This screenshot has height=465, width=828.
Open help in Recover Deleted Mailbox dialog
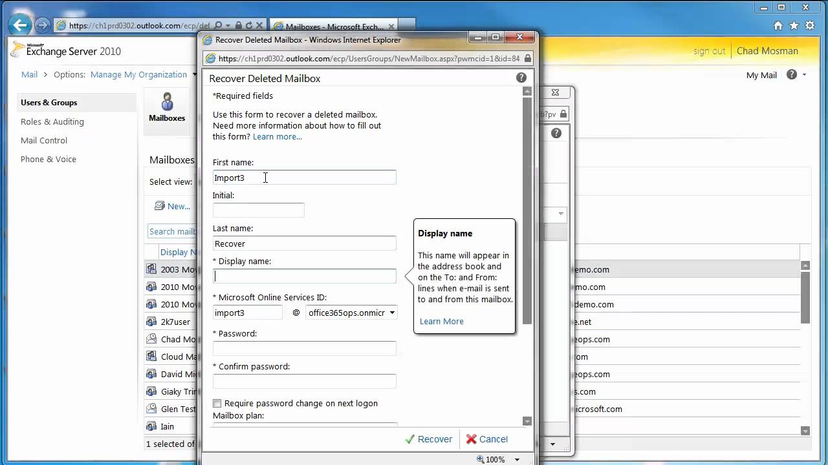521,77
